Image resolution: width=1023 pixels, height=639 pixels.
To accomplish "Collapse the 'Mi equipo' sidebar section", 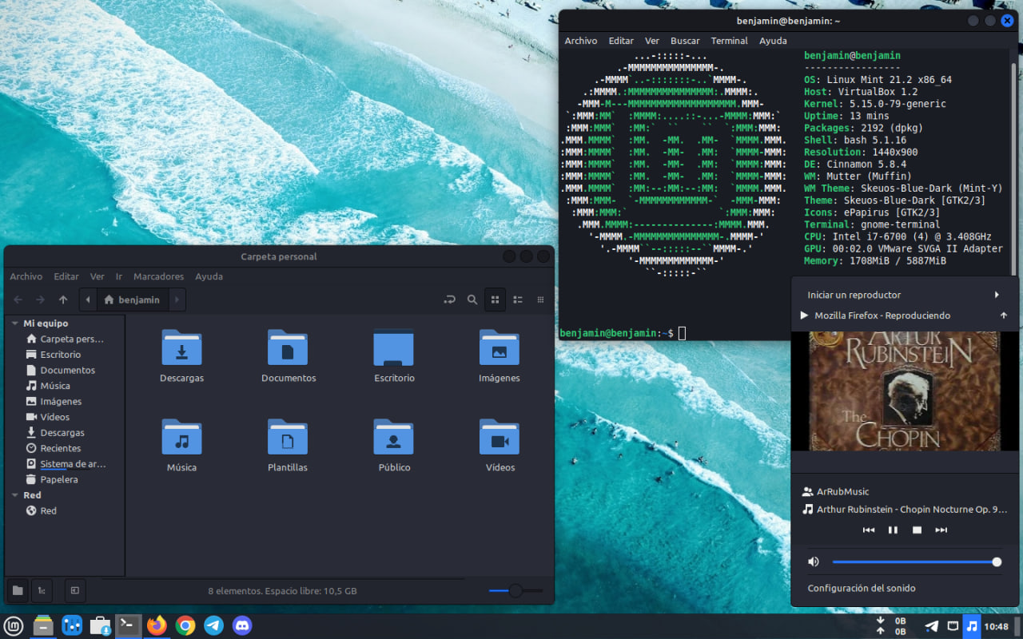I will click(x=14, y=323).
